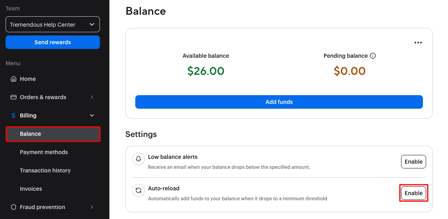
Task: Click the Home house icon
Action: (x=14, y=79)
